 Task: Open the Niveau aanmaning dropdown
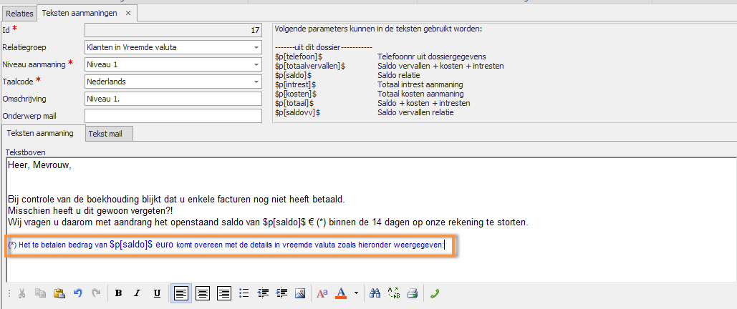[256, 65]
